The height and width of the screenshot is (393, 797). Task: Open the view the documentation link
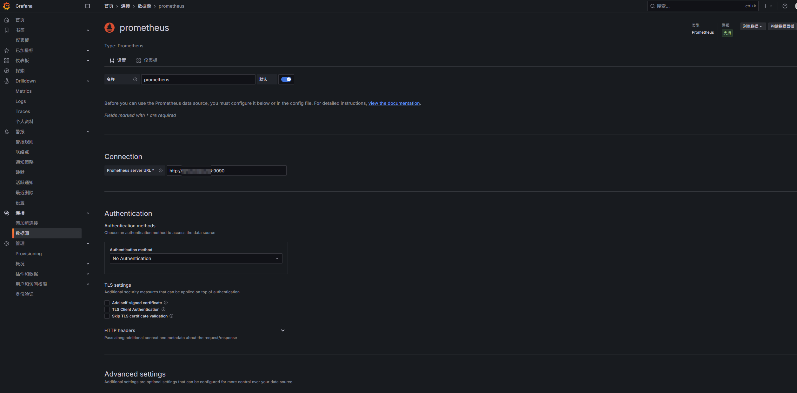394,103
